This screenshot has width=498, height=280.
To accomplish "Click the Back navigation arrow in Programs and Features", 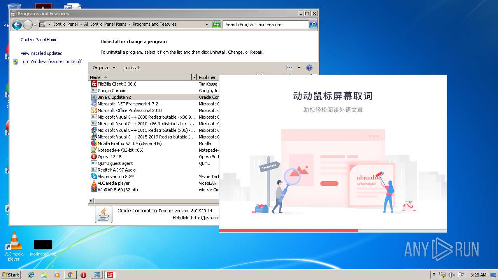I will point(17,25).
